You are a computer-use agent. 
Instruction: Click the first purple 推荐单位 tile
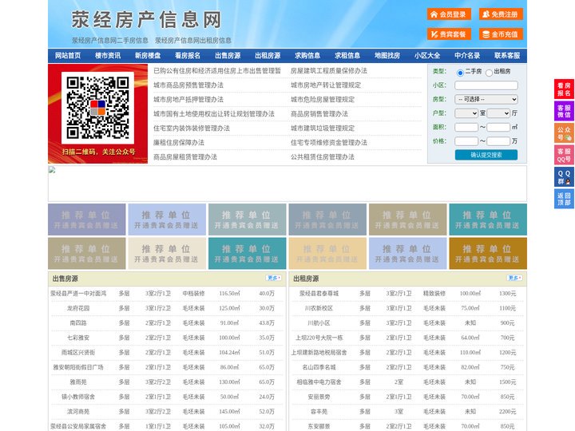click(87, 219)
